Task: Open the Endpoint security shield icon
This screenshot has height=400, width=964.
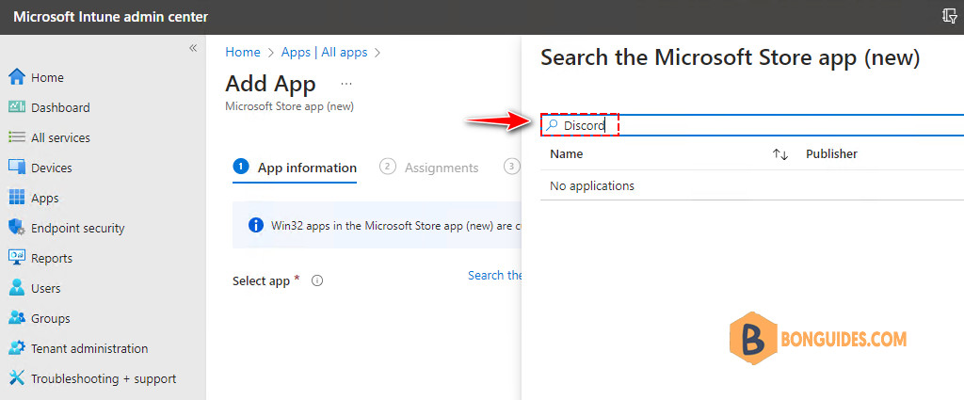Action: 17,228
